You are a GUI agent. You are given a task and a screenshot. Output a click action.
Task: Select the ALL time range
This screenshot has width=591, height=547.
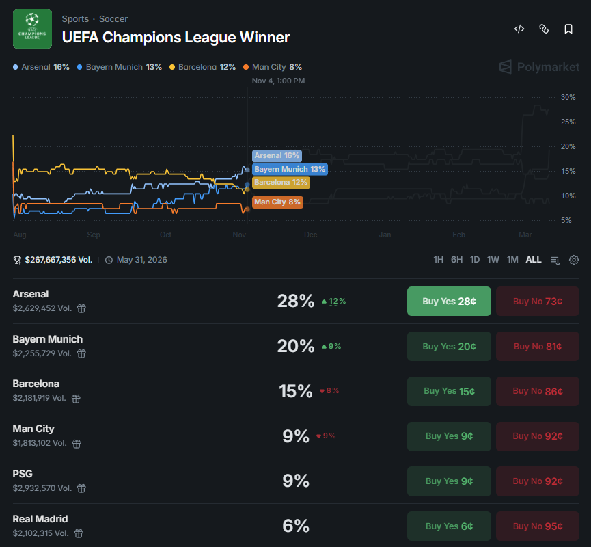tap(534, 260)
